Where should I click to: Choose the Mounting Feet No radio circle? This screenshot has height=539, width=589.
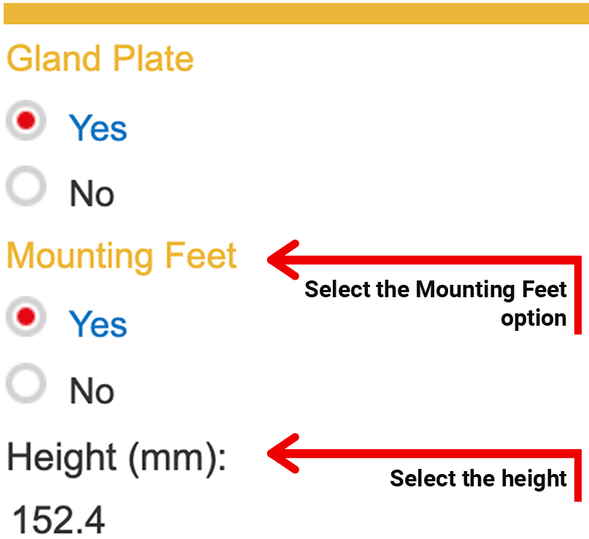[26, 383]
